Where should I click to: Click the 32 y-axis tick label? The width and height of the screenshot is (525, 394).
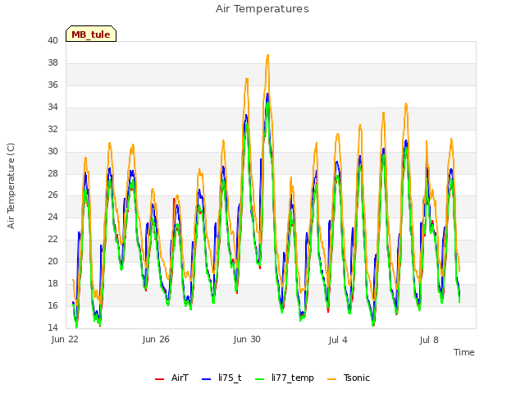pos(52,129)
